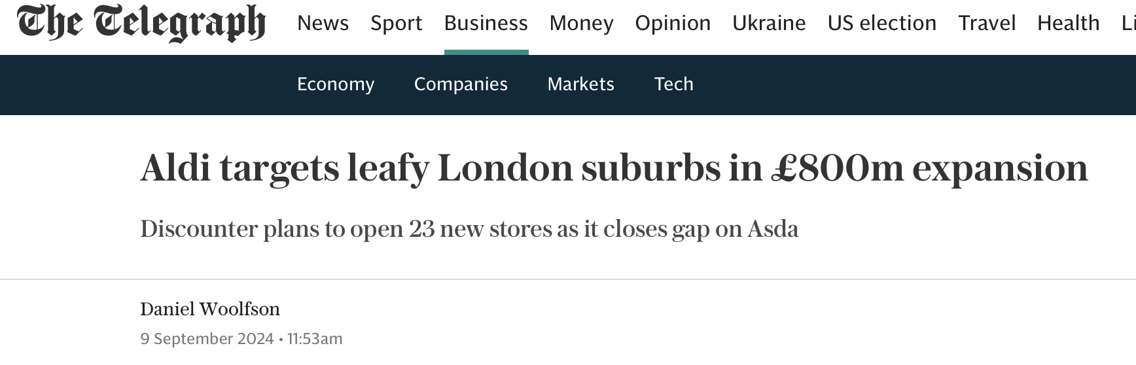Open author Daniel Woolfson's profile

tap(210, 309)
